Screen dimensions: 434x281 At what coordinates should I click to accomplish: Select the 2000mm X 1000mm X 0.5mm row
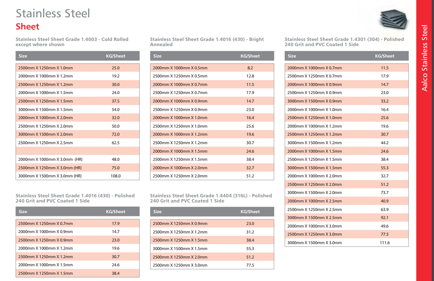coord(212,68)
